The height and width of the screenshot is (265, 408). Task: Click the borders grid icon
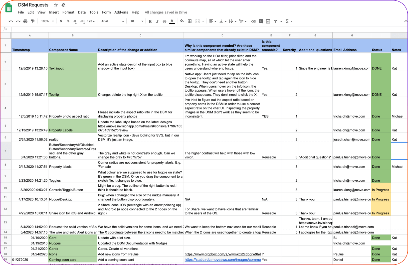pos(190,21)
